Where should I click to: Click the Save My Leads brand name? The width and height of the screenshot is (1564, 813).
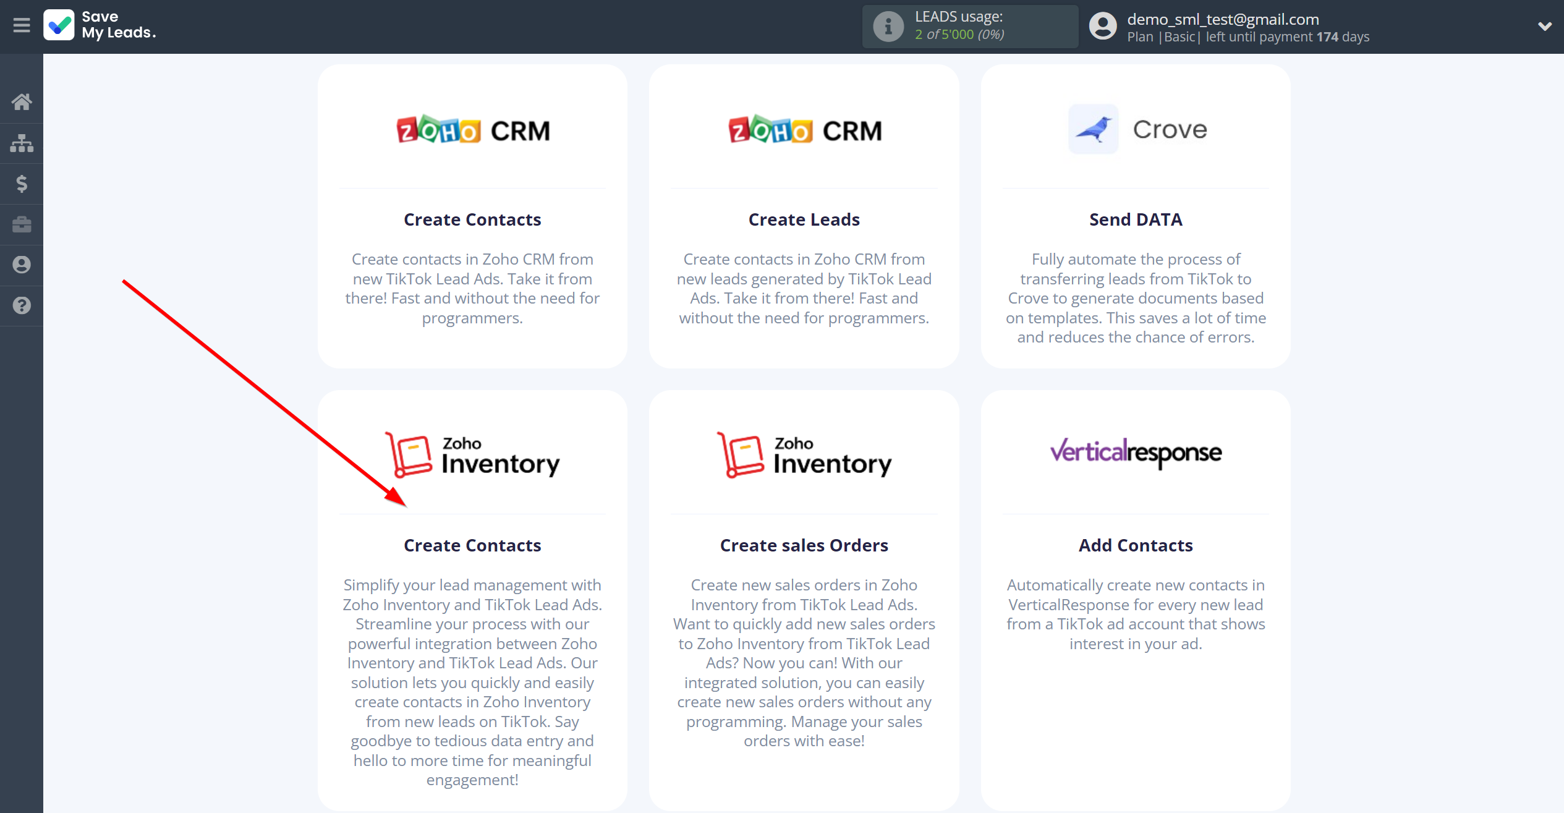pyautogui.click(x=119, y=25)
